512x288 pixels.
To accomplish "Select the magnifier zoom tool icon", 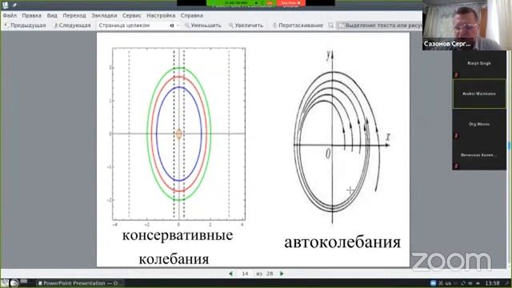I will click(x=330, y=25).
